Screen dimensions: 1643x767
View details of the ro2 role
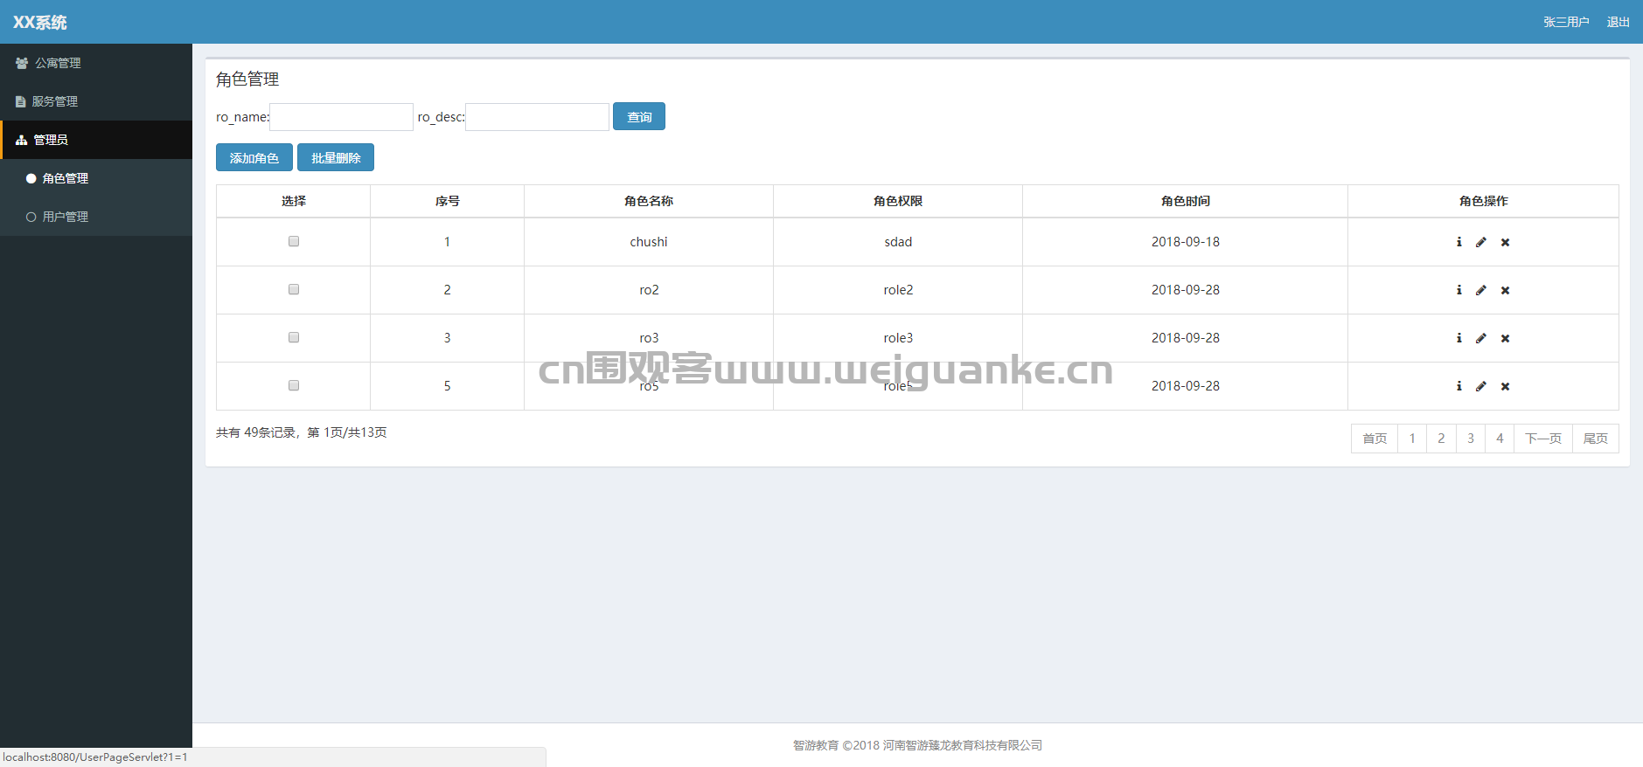[1459, 290]
